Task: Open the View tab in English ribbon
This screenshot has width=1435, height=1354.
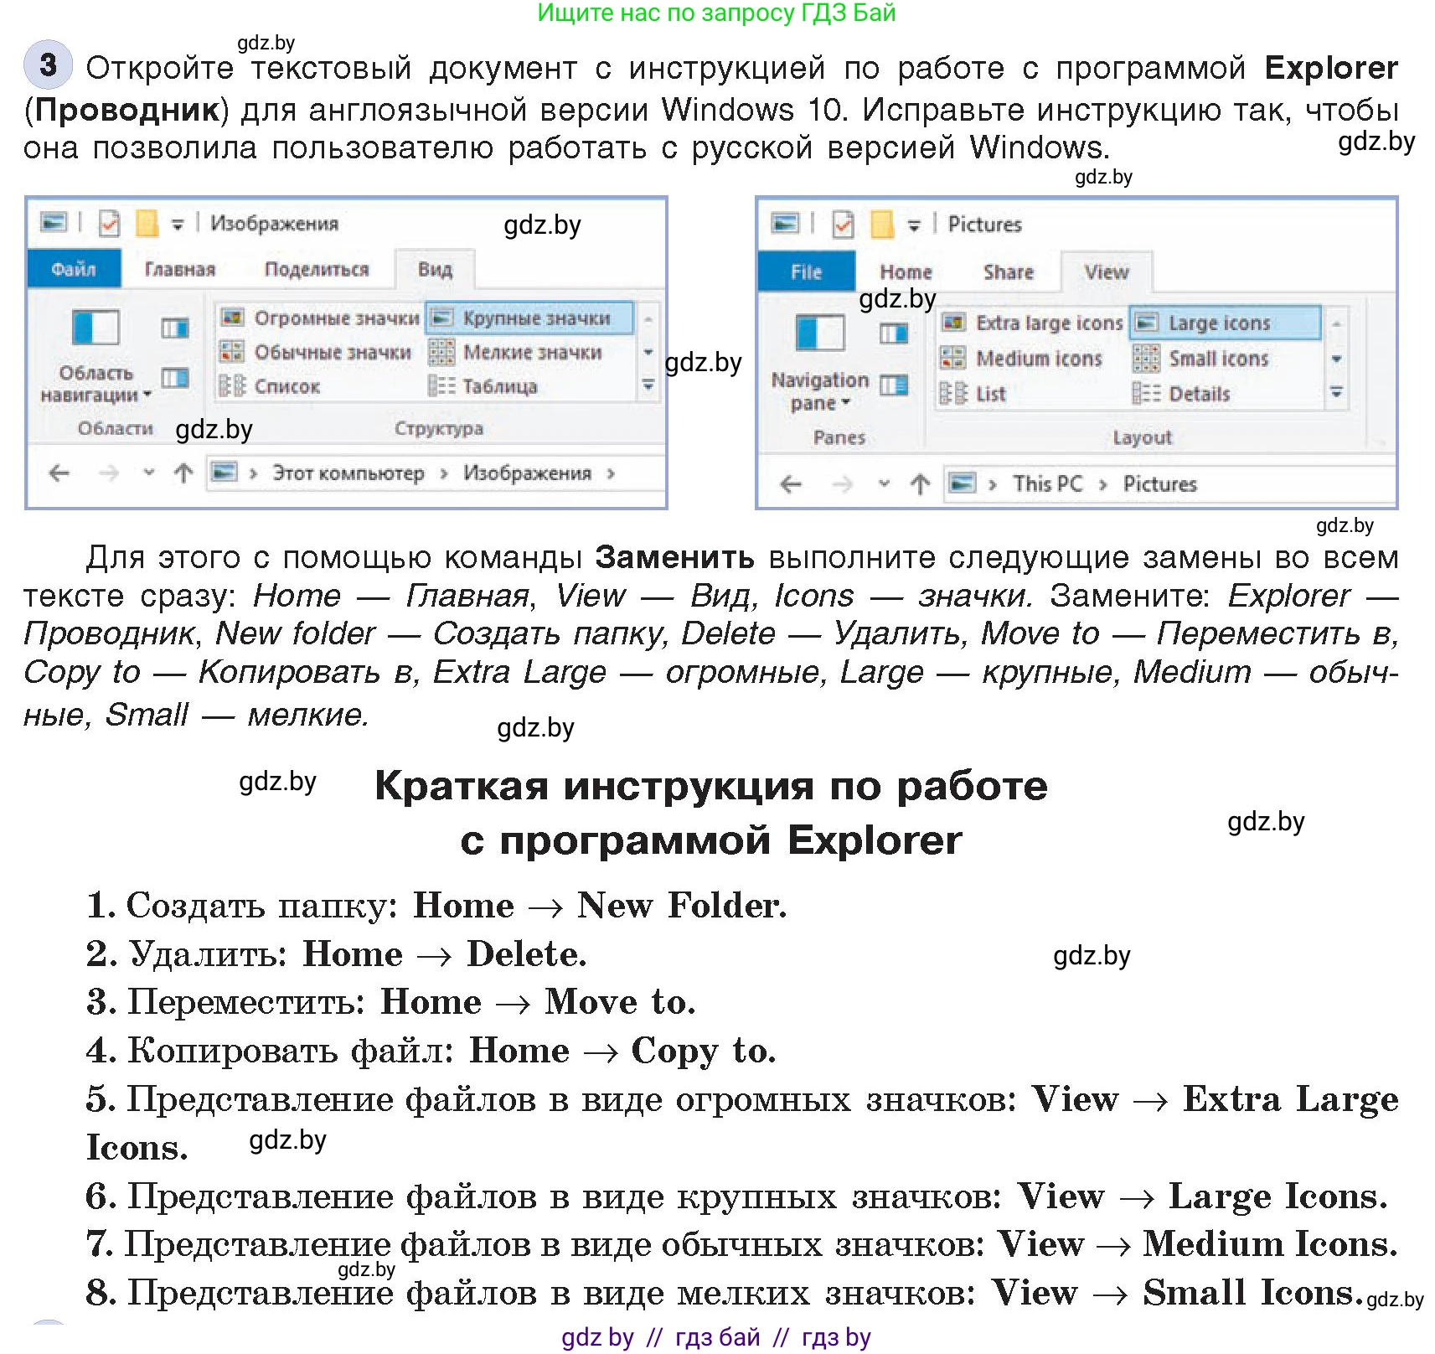Action: pyautogui.click(x=1106, y=272)
